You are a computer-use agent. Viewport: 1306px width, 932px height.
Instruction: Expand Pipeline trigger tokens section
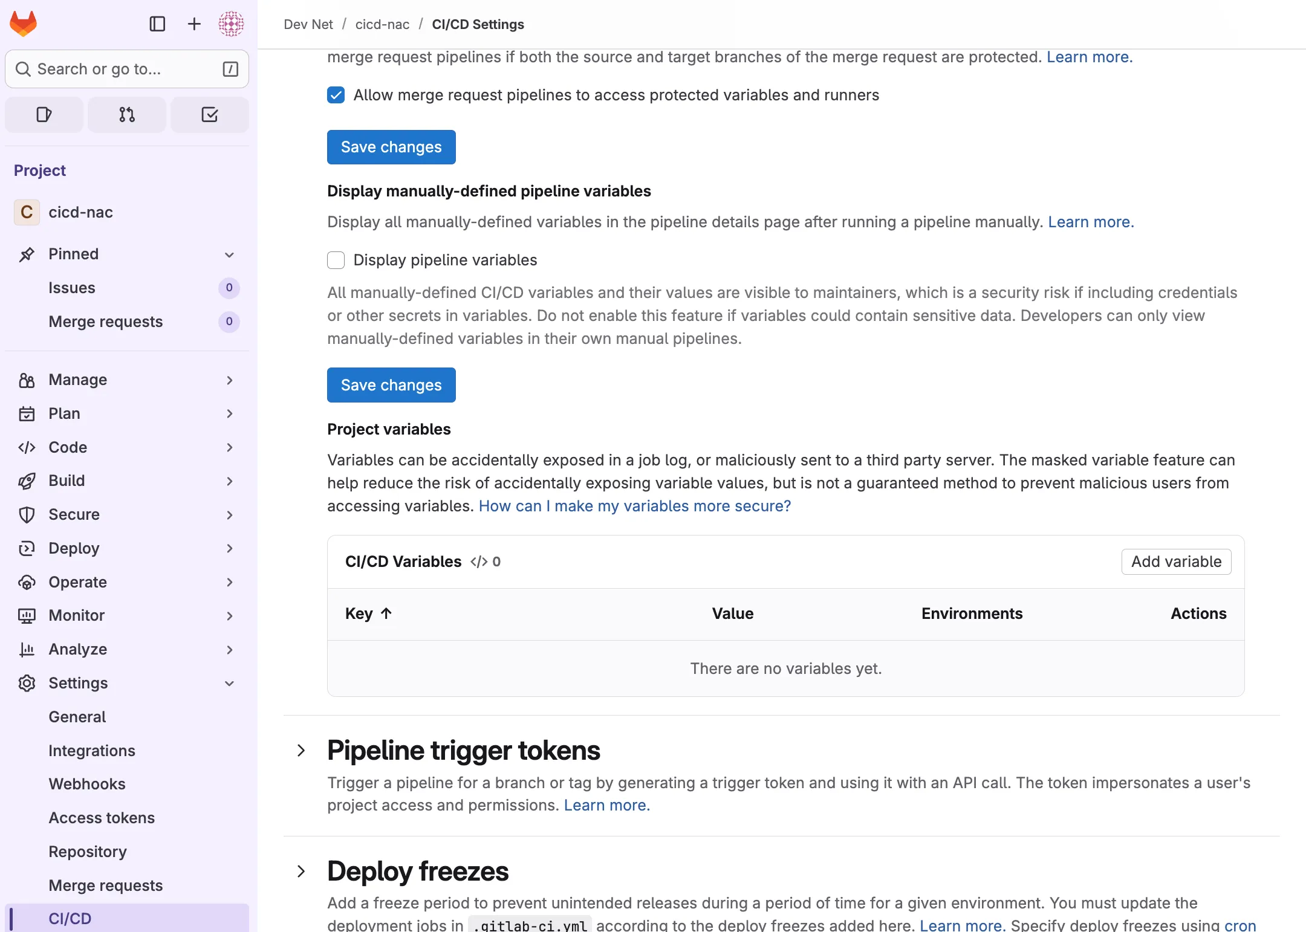pos(301,751)
